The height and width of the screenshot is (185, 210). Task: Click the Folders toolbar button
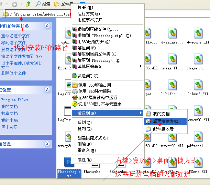tap(64, 4)
